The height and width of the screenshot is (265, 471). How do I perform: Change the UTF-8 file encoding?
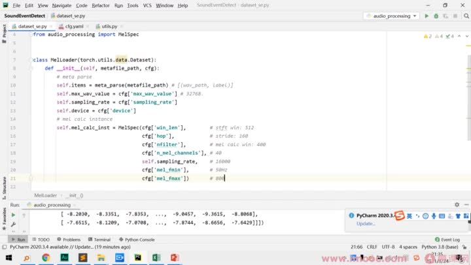click(x=388, y=247)
